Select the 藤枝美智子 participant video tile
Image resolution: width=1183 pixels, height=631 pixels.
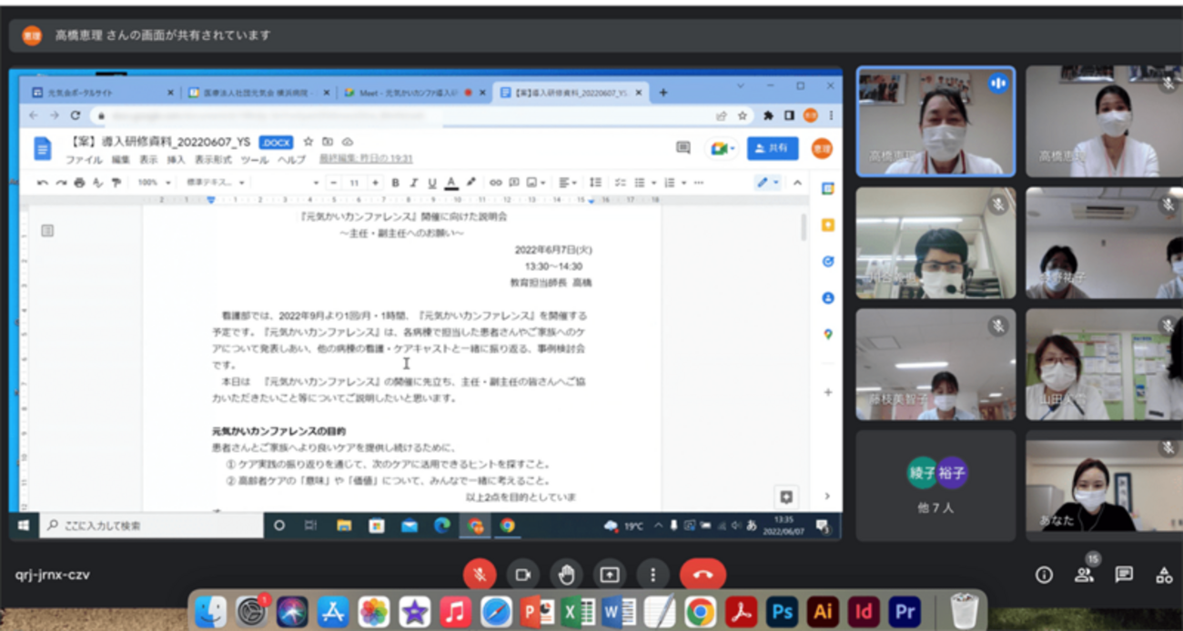click(935, 365)
